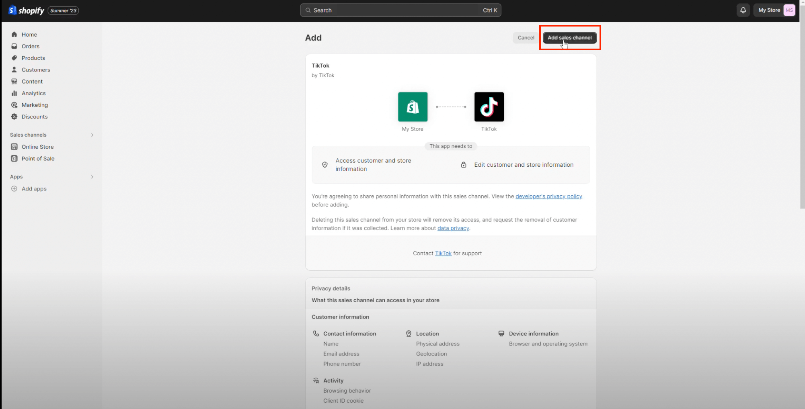Click the Activity cursor icon

coord(316,380)
